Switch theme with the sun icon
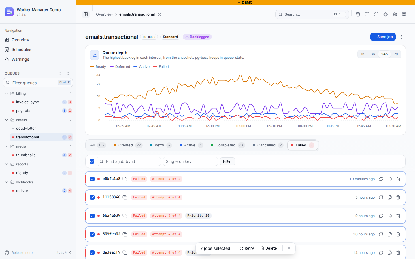Screen dimensions: 415x259 coord(386,14)
